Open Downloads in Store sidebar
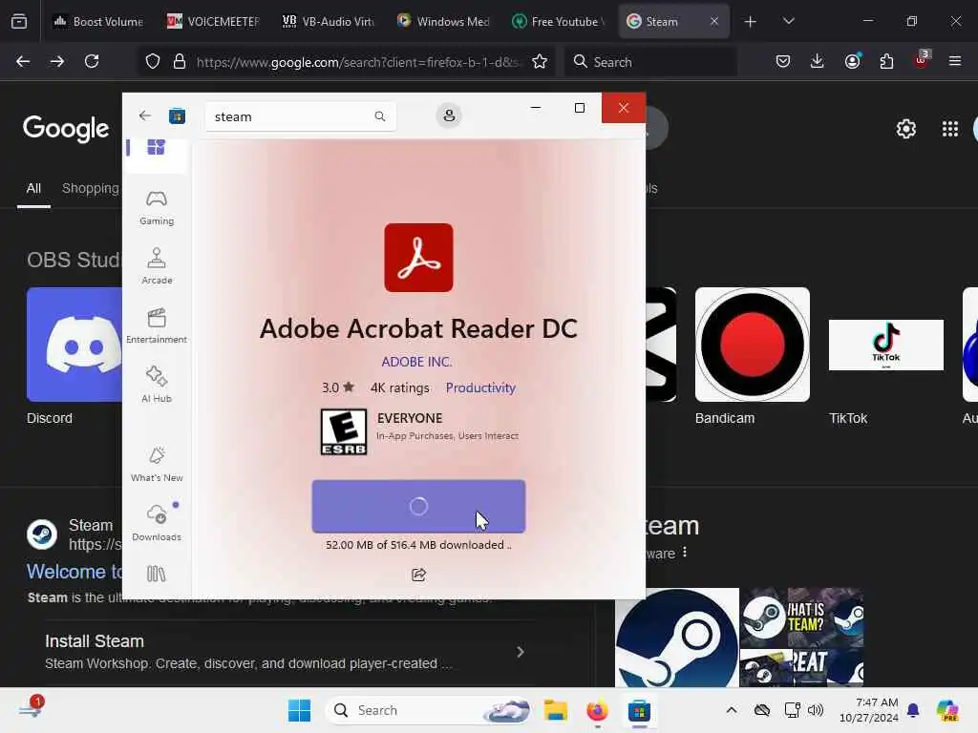 coord(157,523)
